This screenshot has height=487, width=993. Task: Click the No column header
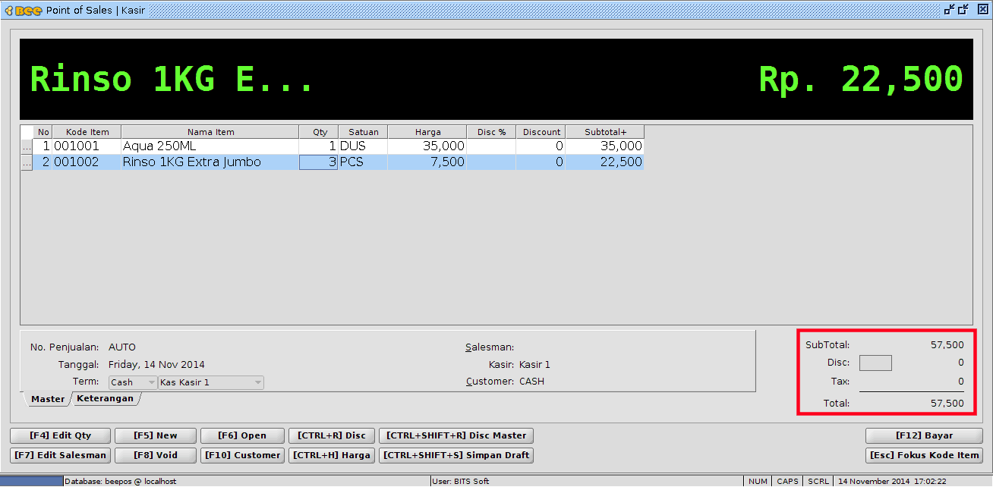43,132
